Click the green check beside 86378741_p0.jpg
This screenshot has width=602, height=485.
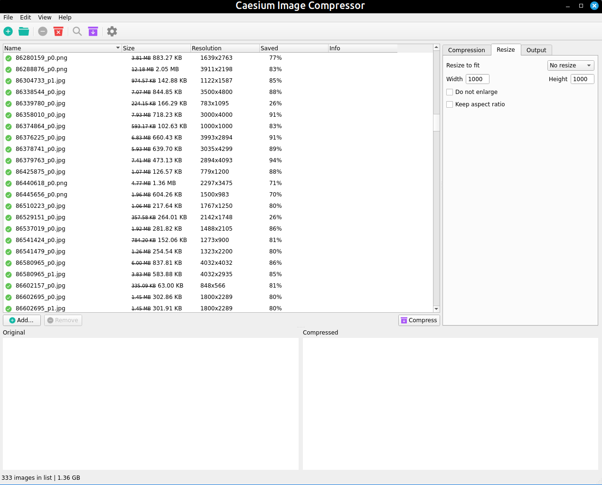tap(9, 149)
